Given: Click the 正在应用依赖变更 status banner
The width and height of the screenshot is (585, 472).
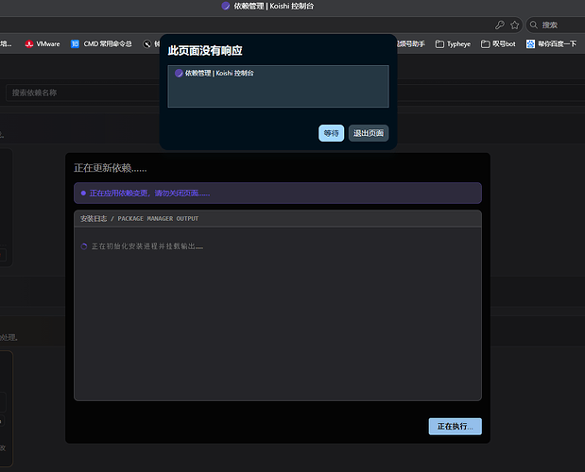Looking at the screenshot, I should (278, 193).
